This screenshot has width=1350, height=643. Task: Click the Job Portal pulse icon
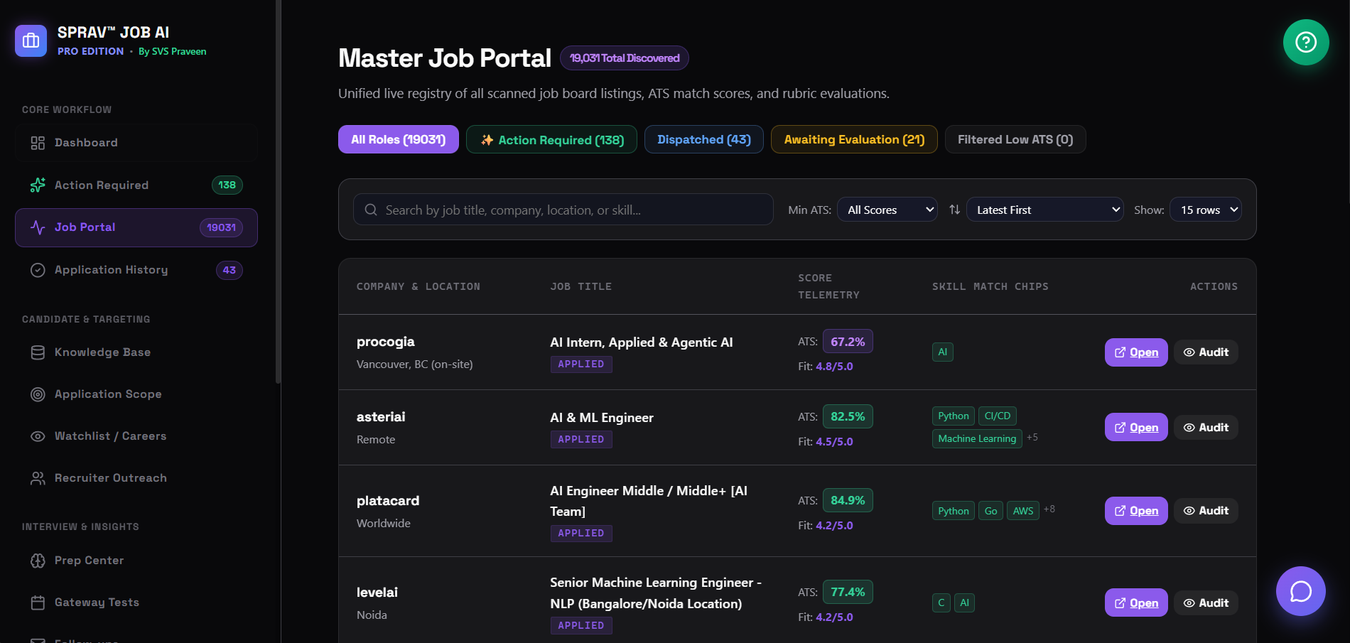click(38, 227)
